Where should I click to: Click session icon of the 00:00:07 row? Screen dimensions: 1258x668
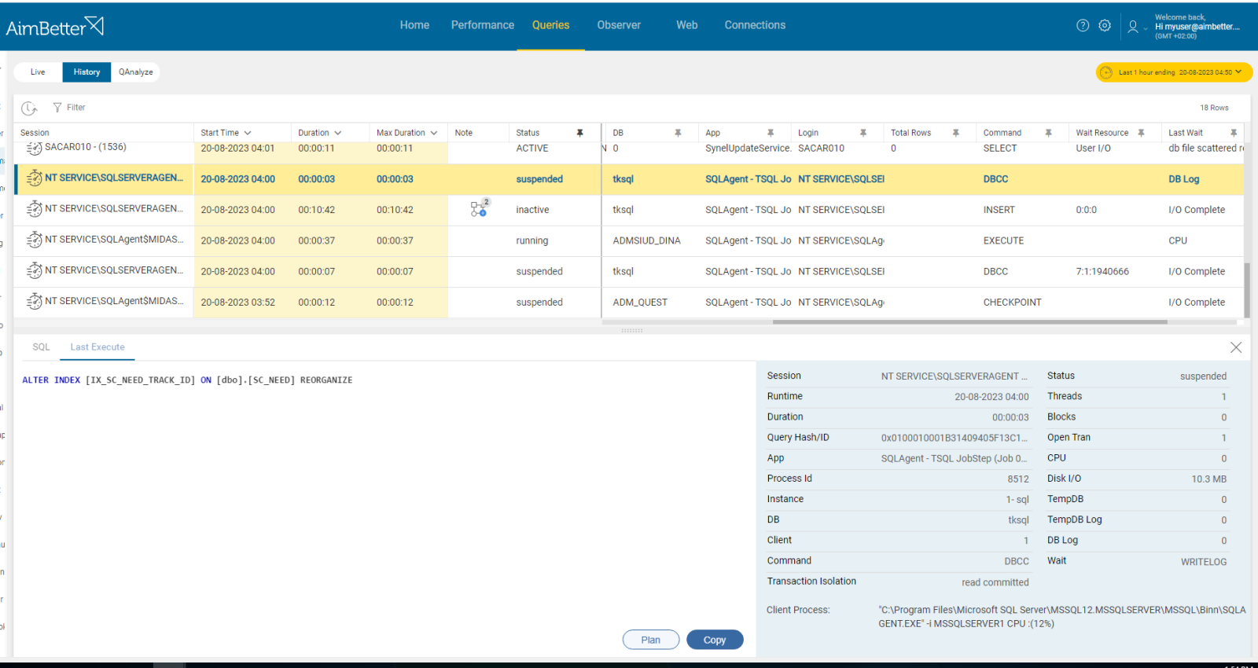point(35,271)
